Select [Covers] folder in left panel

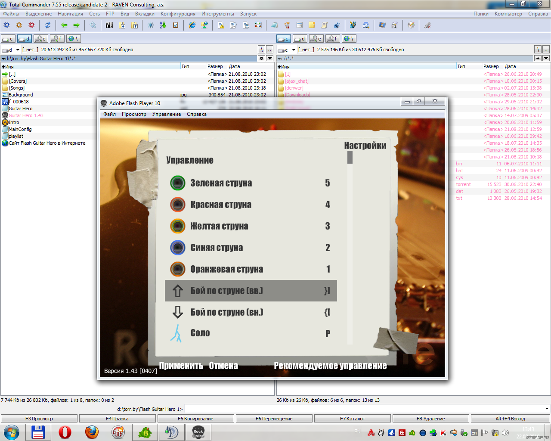click(x=18, y=81)
